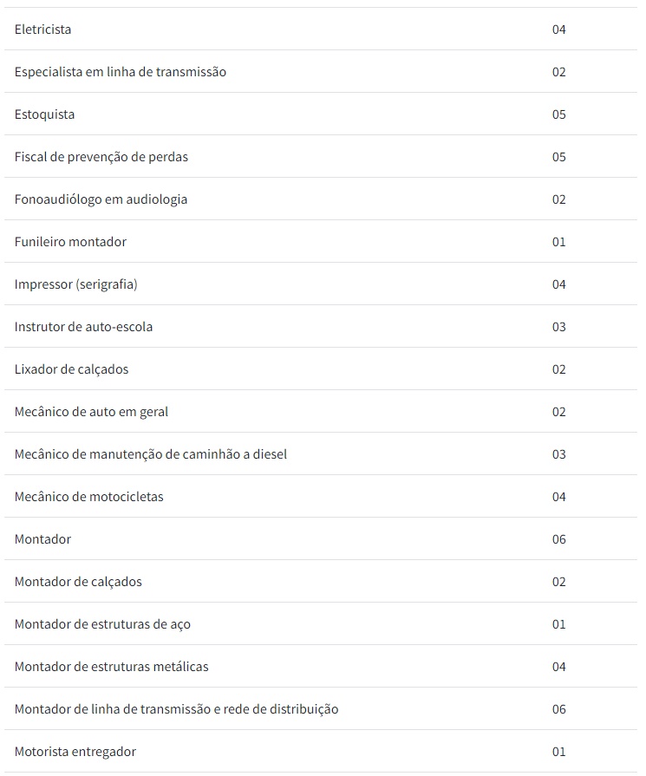The image size is (646, 776).
Task: Click the Eletricista job row
Action: [x=43, y=29]
